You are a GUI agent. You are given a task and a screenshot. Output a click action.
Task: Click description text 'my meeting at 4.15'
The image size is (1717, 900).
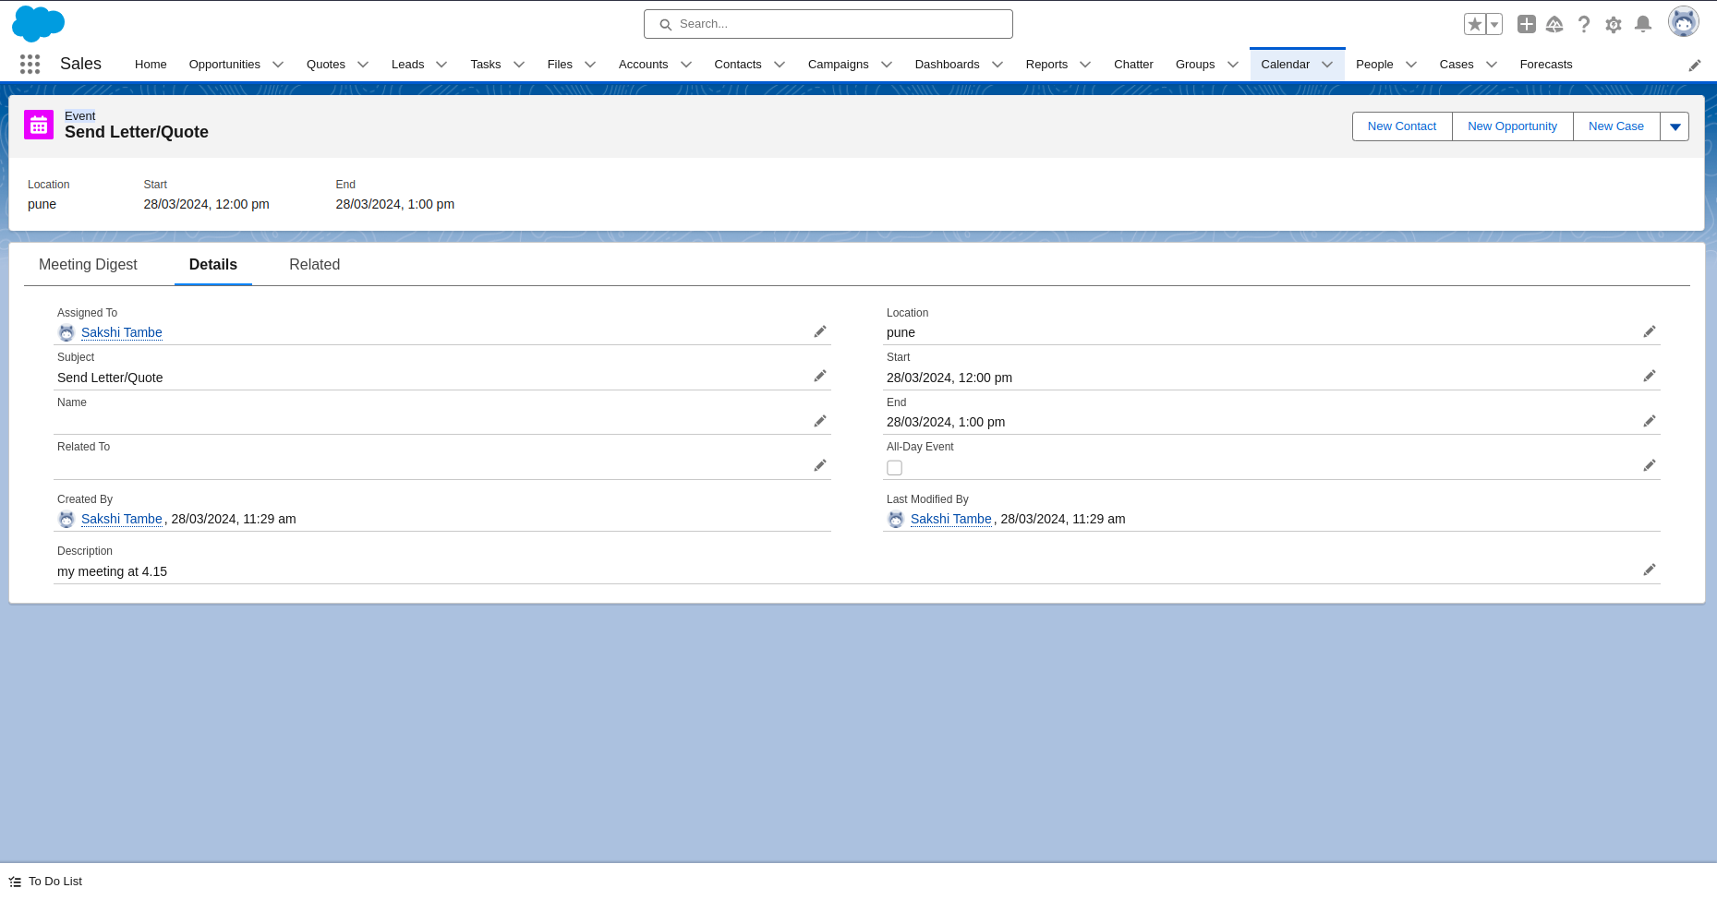click(x=113, y=571)
